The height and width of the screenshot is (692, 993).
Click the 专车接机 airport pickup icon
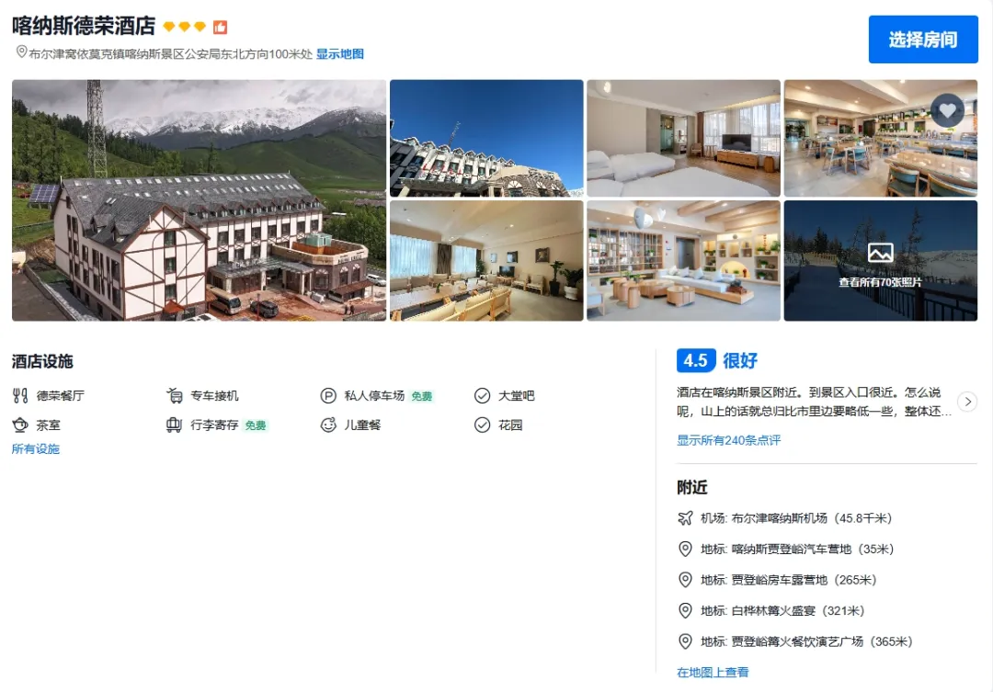coord(174,396)
